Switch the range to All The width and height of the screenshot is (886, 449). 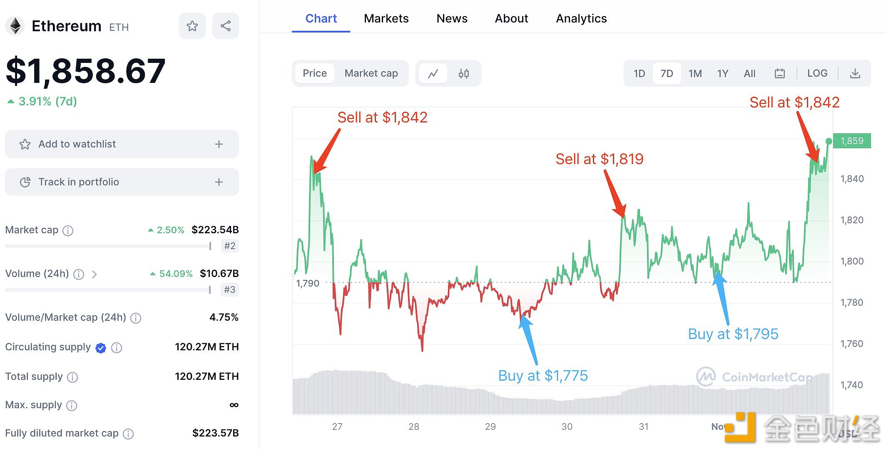pos(749,74)
